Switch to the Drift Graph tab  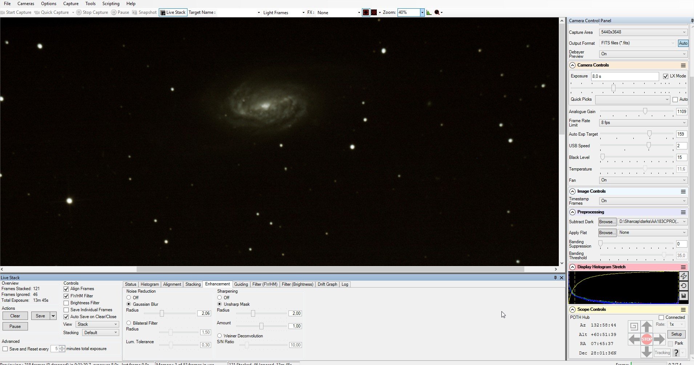(x=327, y=284)
